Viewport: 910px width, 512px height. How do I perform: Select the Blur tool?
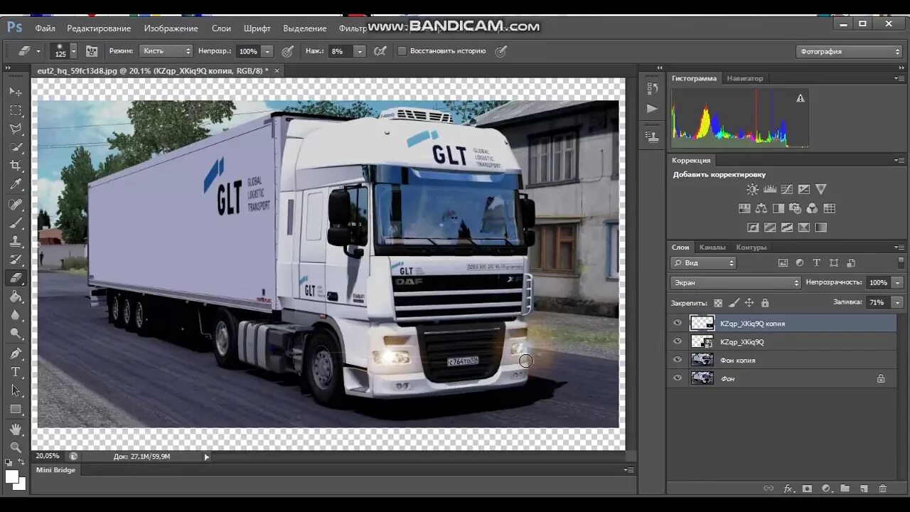(x=16, y=315)
